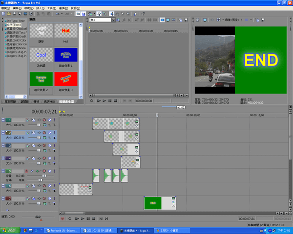Screen dimensions: 293x234
Task: Mute audio track 5
Action: 50,171
